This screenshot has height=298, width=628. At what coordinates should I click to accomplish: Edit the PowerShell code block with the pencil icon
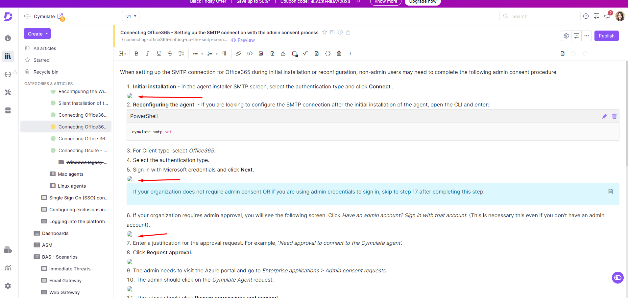click(605, 116)
